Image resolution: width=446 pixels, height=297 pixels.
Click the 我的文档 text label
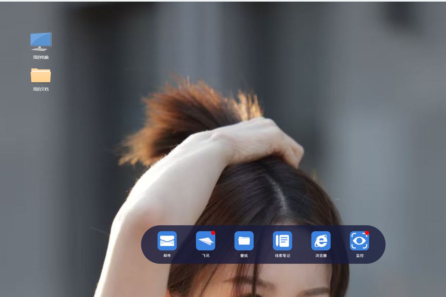[40, 89]
